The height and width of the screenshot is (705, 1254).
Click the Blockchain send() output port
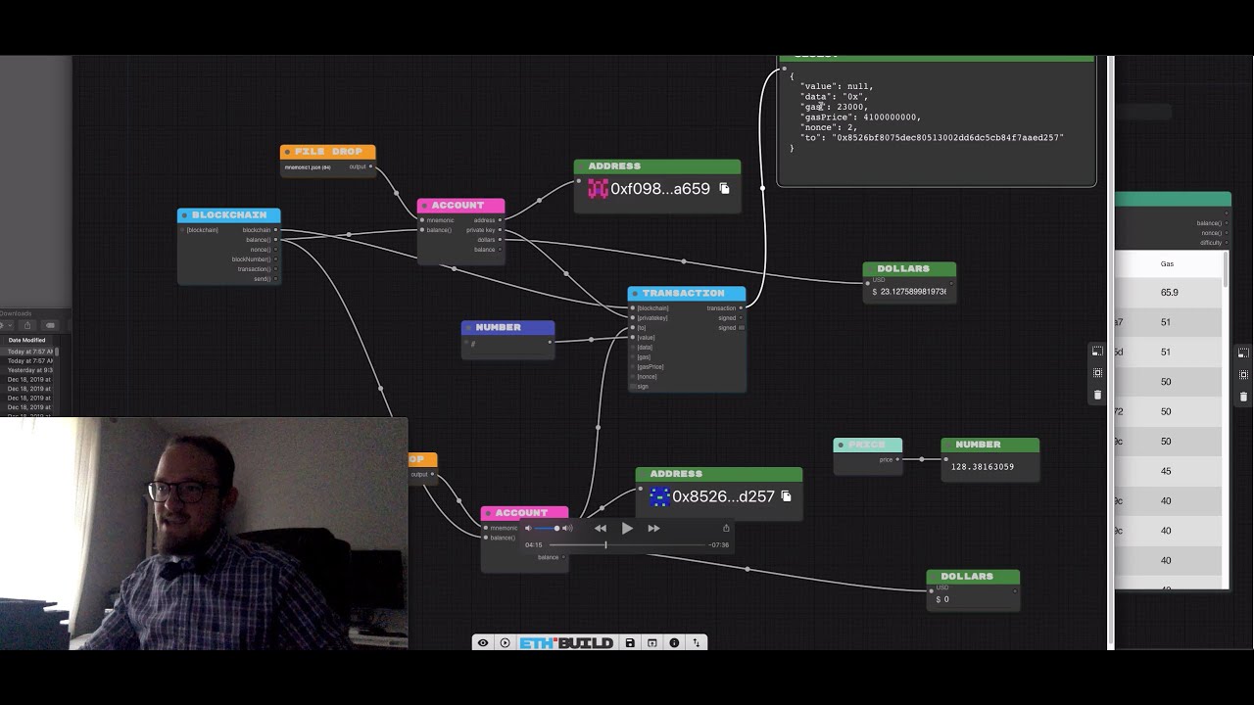coord(276,279)
